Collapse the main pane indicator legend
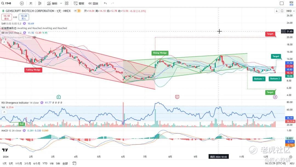The height and width of the screenshot is (167, 296). [x=4, y=42]
